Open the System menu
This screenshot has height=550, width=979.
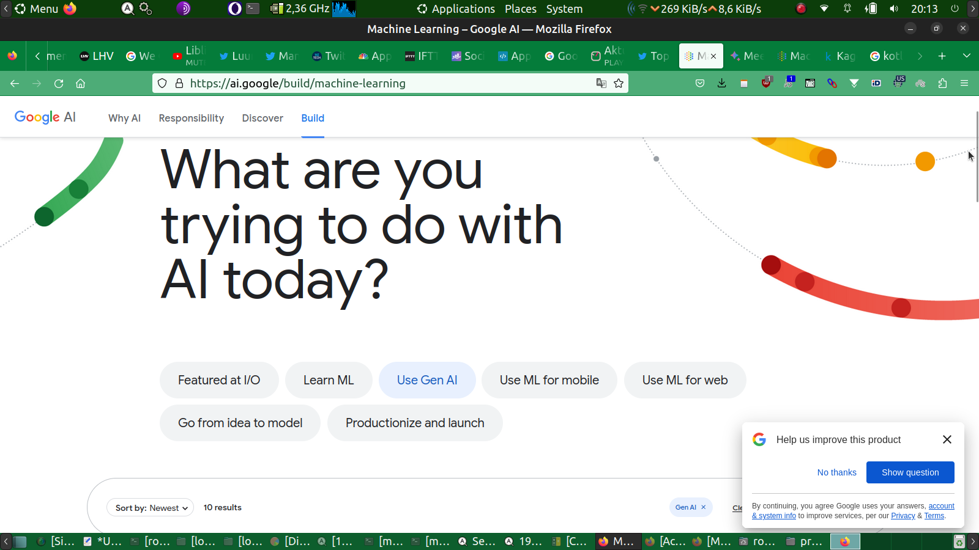[x=564, y=9]
